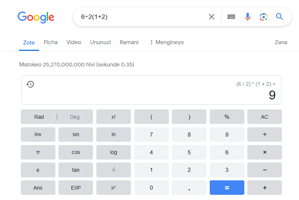Open the on-screen keyboard input tool

tap(231, 17)
